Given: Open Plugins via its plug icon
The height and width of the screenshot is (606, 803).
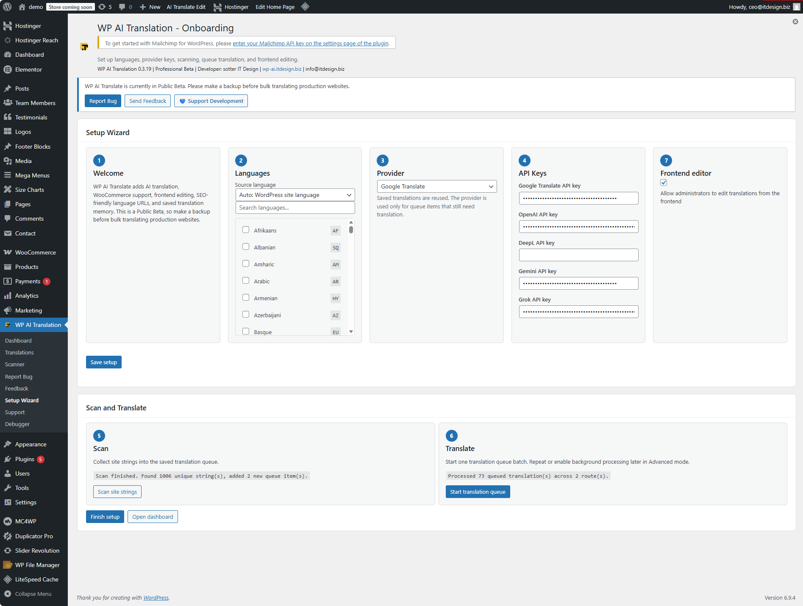Looking at the screenshot, I should [8, 459].
